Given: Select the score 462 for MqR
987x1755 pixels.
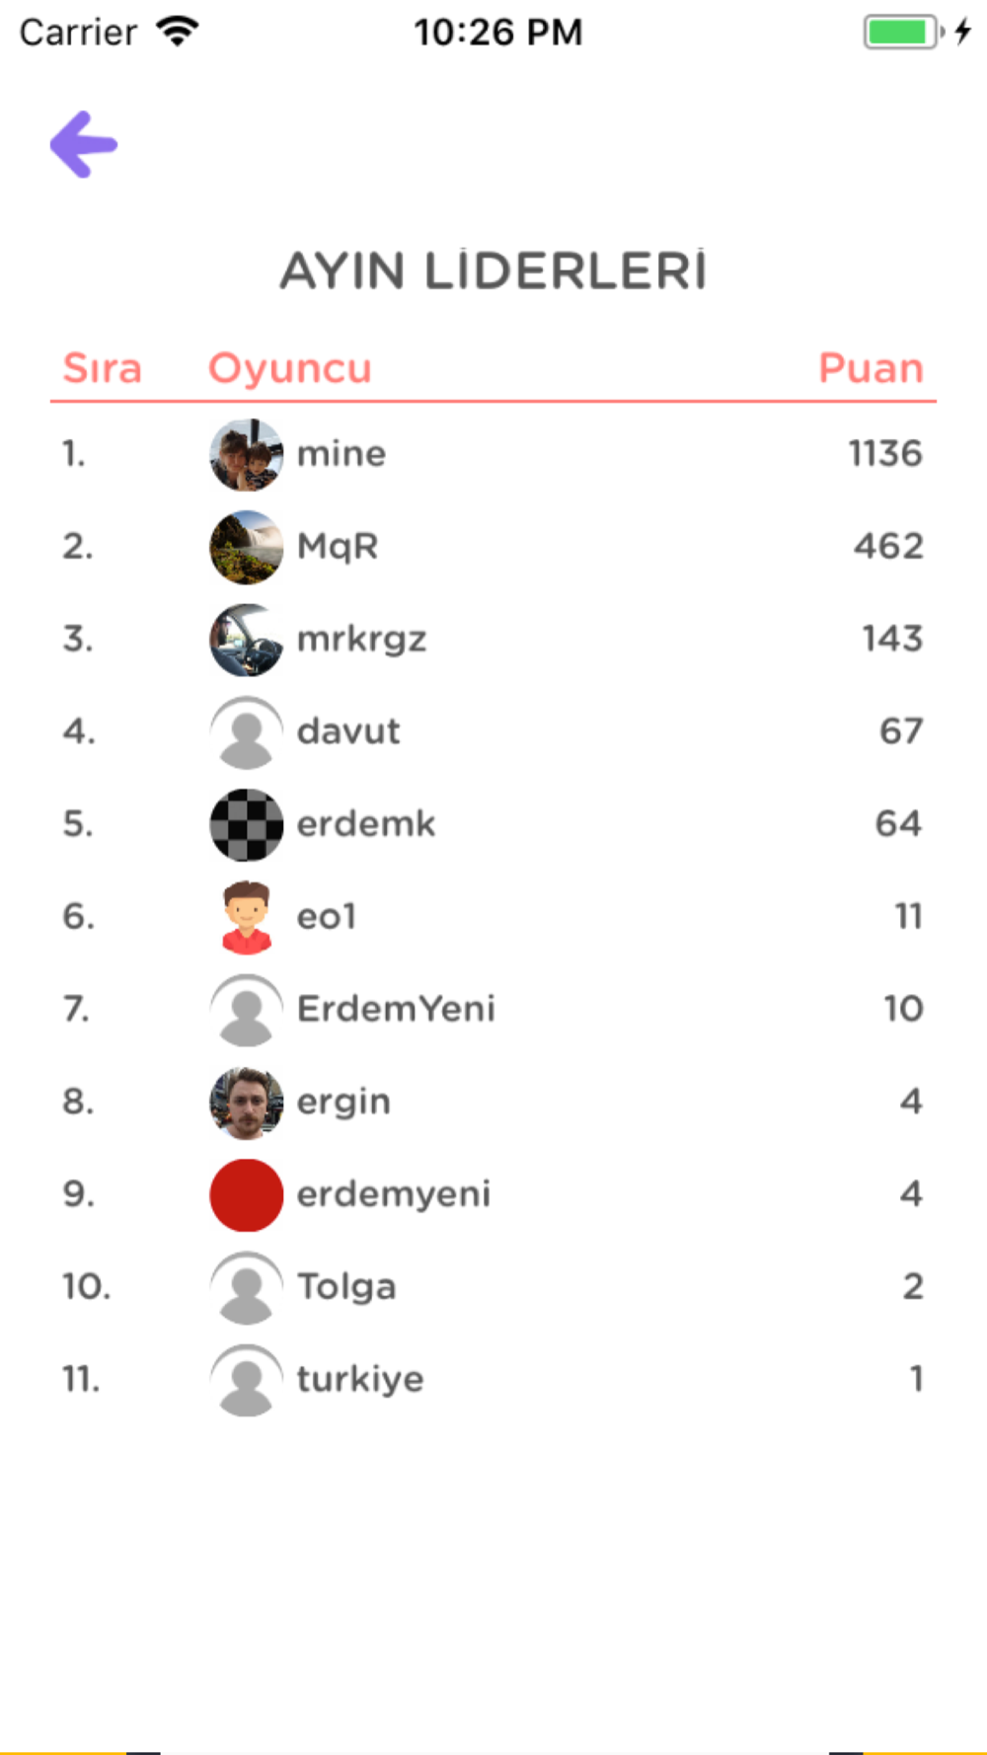Looking at the screenshot, I should click(888, 546).
